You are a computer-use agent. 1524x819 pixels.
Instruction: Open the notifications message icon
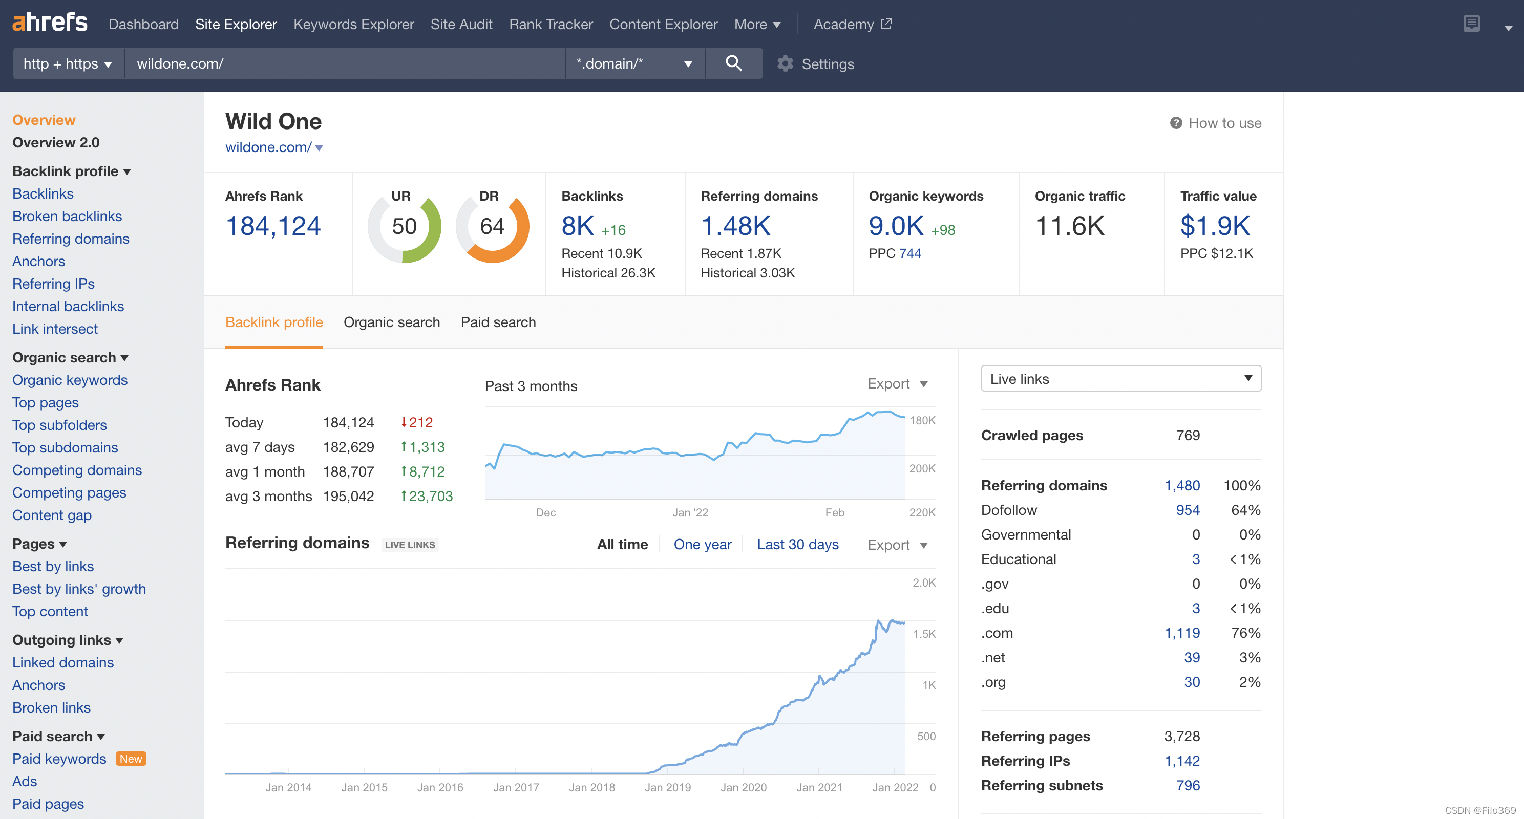(1471, 24)
